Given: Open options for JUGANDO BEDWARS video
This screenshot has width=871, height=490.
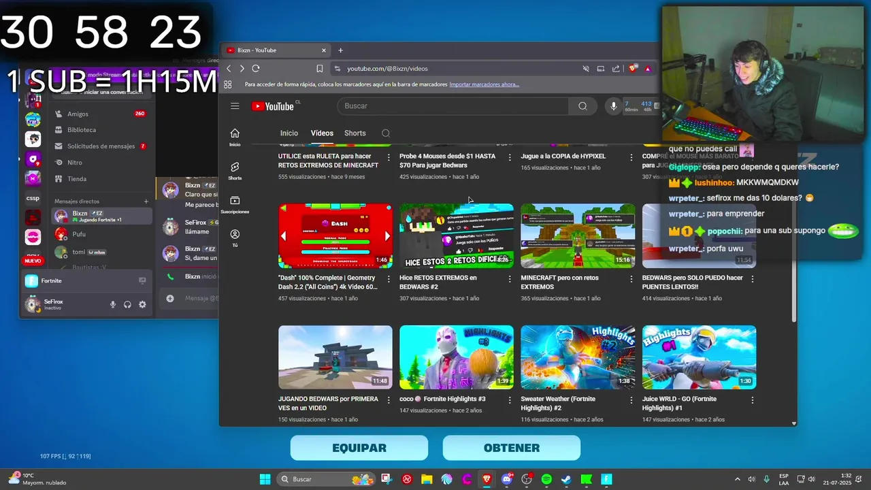Looking at the screenshot, I should point(389,399).
